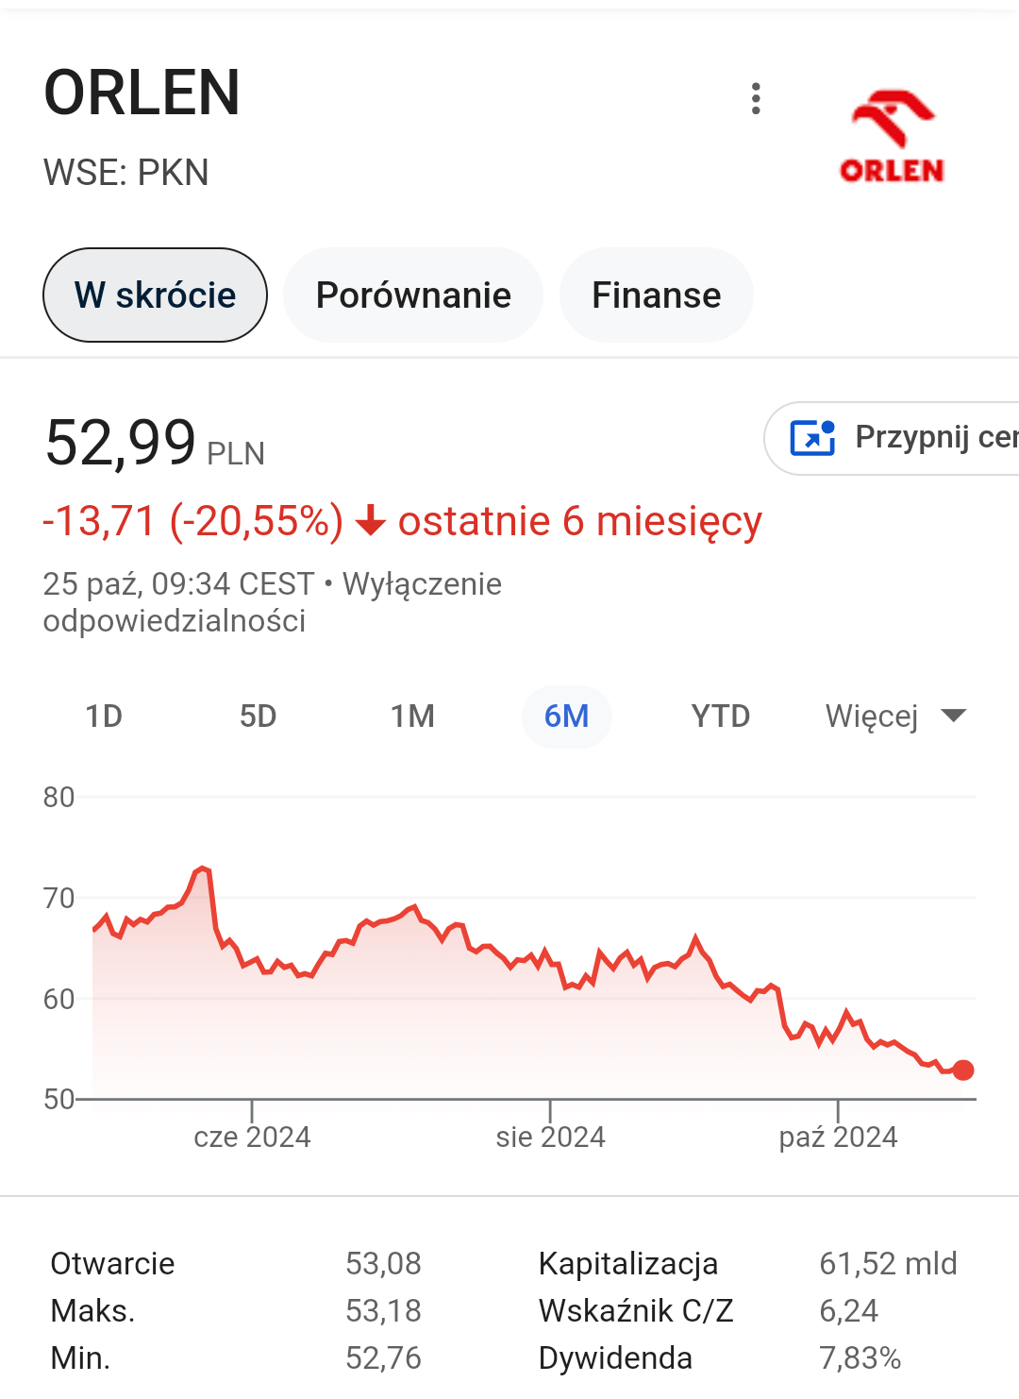Viewport: 1019px width, 1399px height.
Task: Switch to the W skrócie tab
Action: point(156,295)
